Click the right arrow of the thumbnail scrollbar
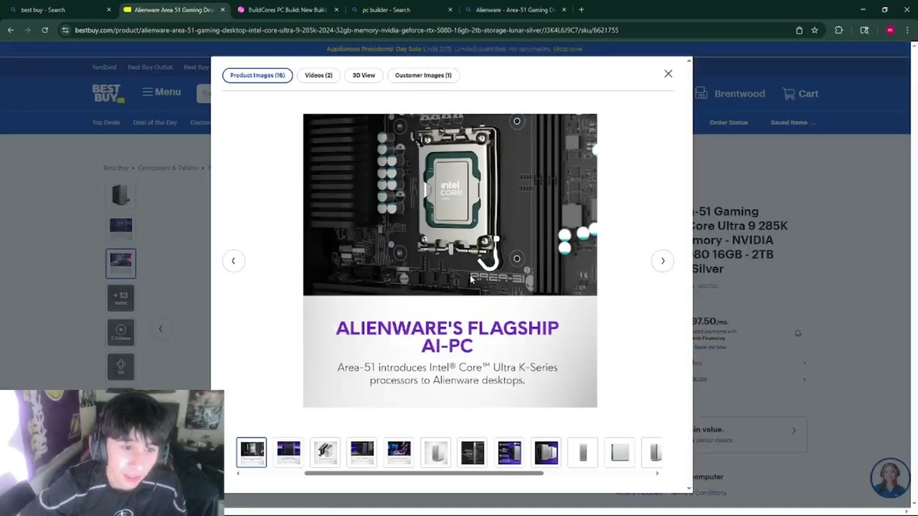Image resolution: width=918 pixels, height=516 pixels. pyautogui.click(x=657, y=473)
